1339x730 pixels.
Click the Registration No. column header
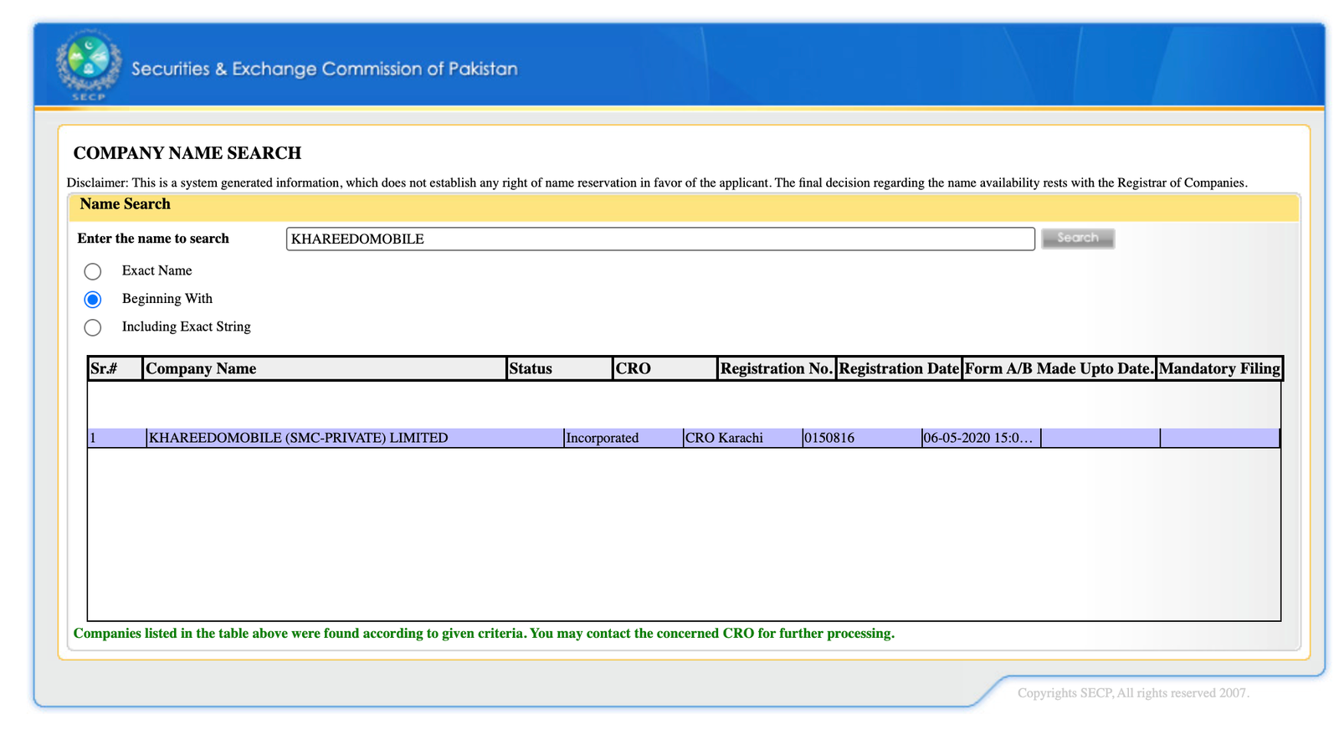777,368
